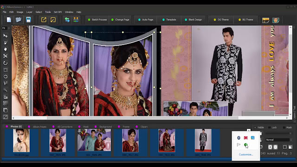Select the Magic wand tool
The width and height of the screenshot is (297, 167).
[5, 90]
